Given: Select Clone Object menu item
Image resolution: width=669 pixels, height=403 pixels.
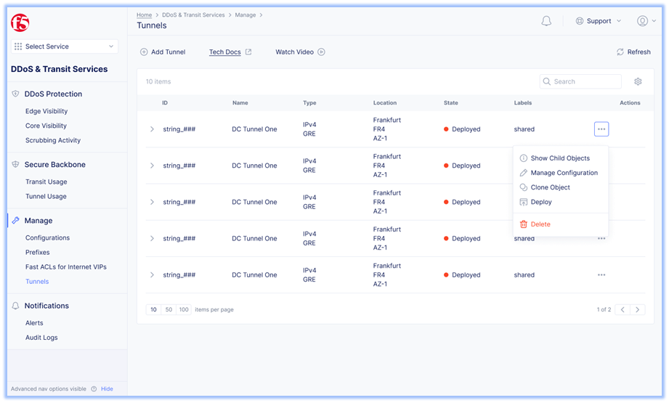Looking at the screenshot, I should [560, 187].
